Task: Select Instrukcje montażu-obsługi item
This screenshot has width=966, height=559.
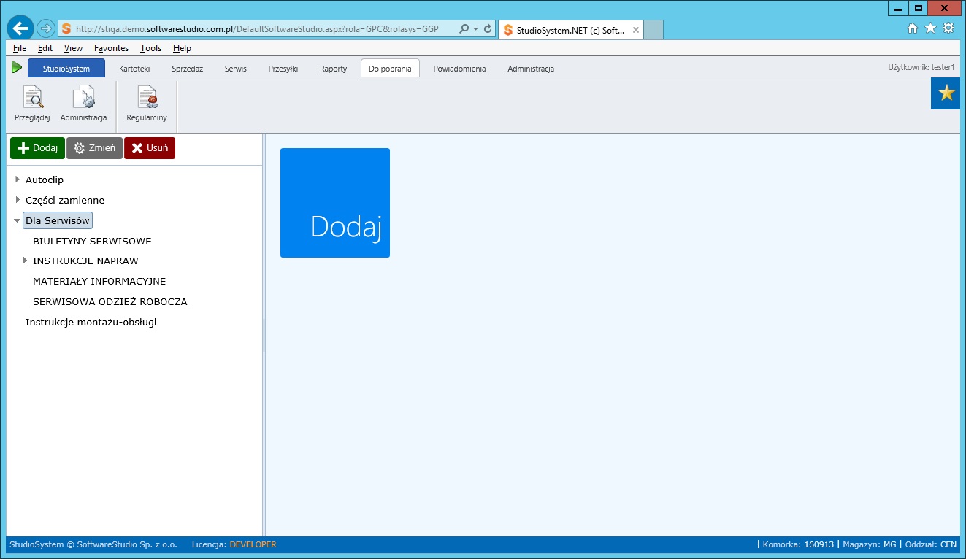Action: click(91, 322)
